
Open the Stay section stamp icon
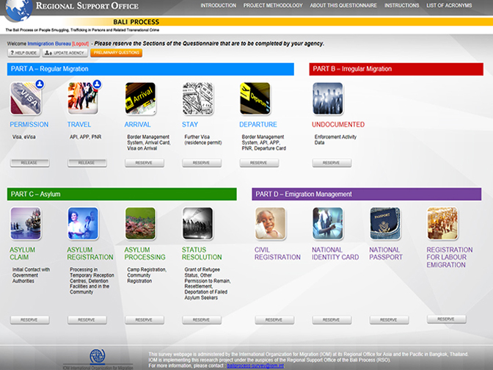click(x=198, y=98)
